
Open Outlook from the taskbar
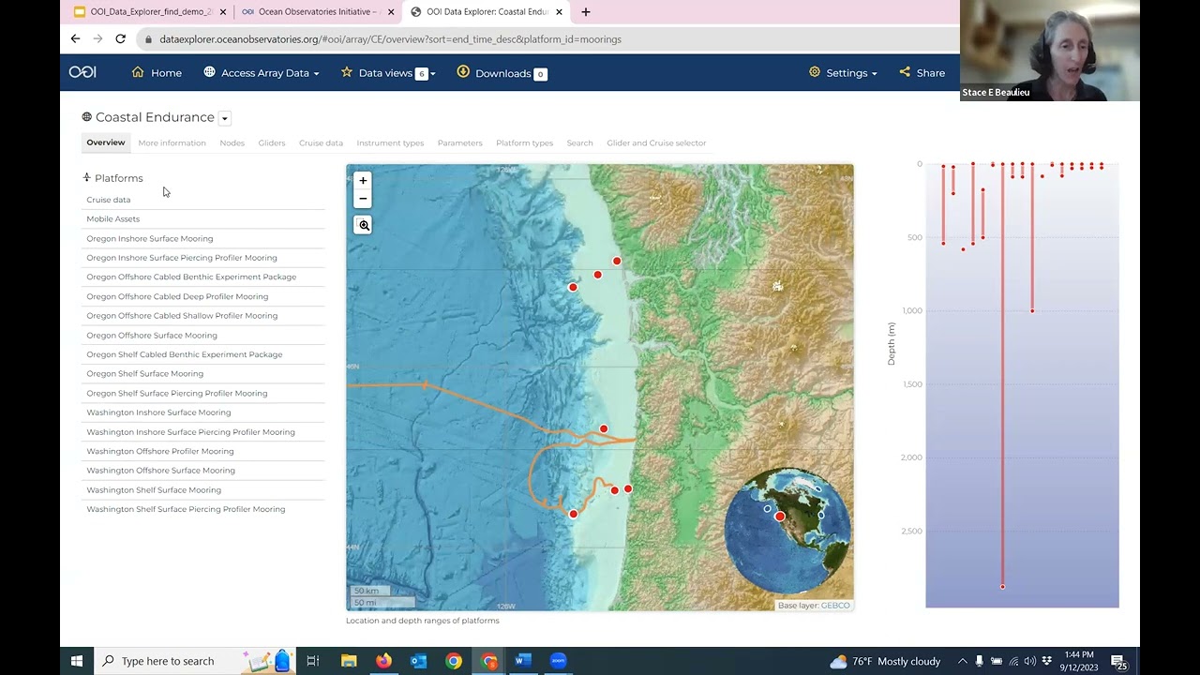(418, 661)
